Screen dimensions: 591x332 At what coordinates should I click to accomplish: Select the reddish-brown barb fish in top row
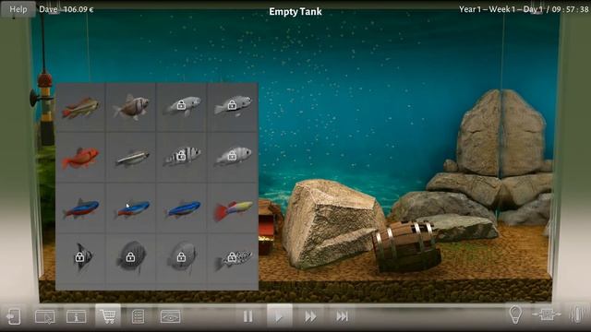pyautogui.click(x=80, y=107)
